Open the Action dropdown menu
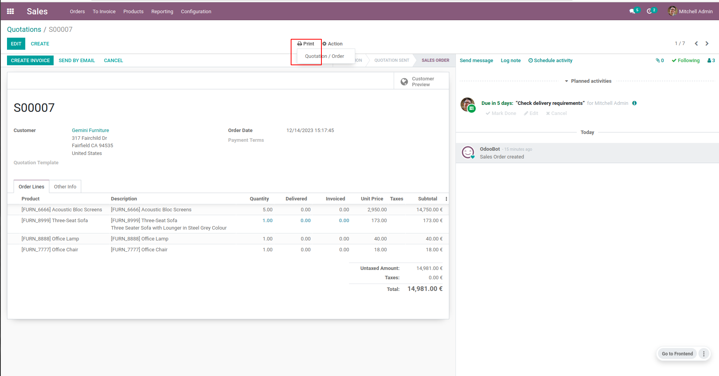719x376 pixels. (332, 44)
